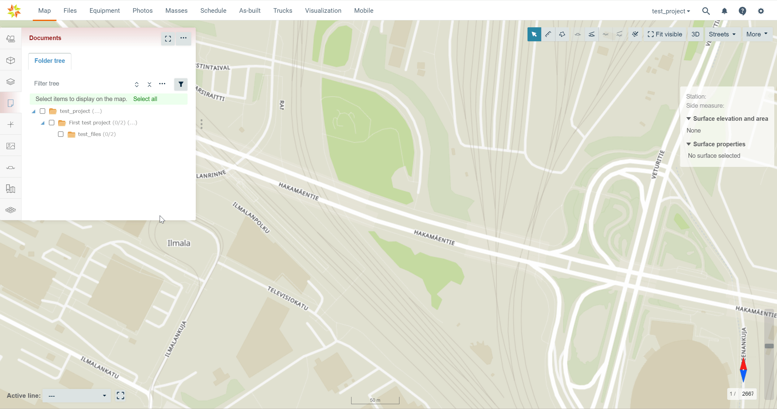The width and height of the screenshot is (777, 409).
Task: Check the First test project checkbox
Action: click(x=52, y=123)
